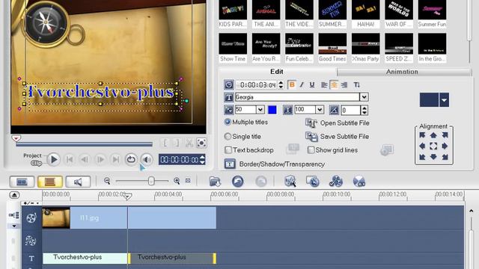The image size is (479, 269).
Task: Click the Undo button
Action: coord(238,182)
